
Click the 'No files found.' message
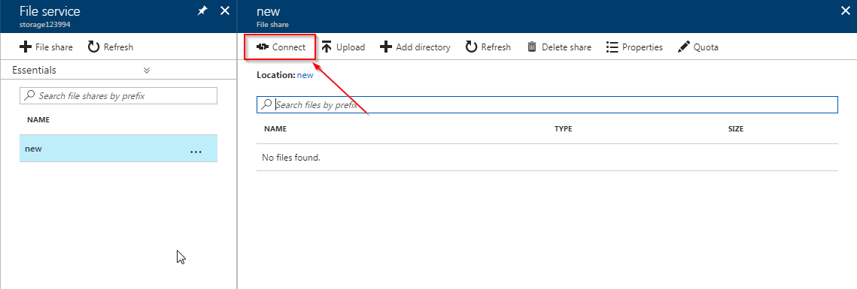point(291,158)
